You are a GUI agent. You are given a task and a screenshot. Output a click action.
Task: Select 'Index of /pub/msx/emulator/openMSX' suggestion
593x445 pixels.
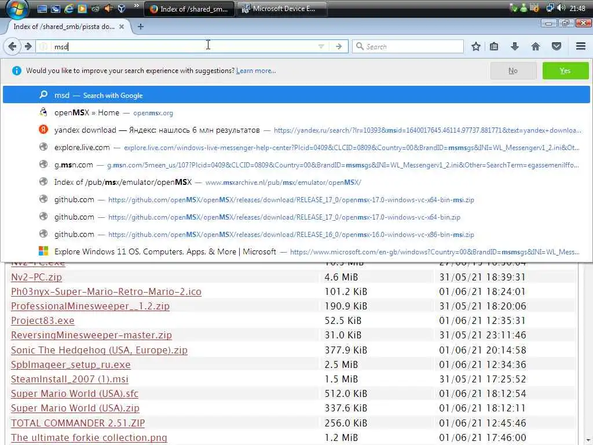[x=296, y=183]
